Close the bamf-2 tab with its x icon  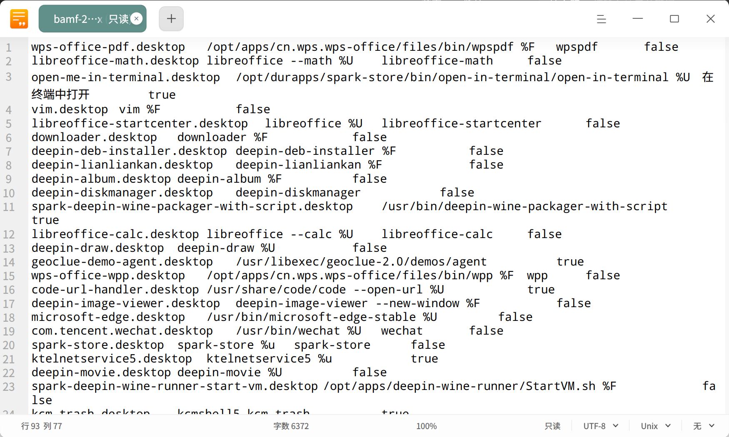[136, 19]
